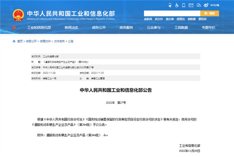Open the 提意见 quick link
This screenshot has width=234, height=157.
[181, 19]
